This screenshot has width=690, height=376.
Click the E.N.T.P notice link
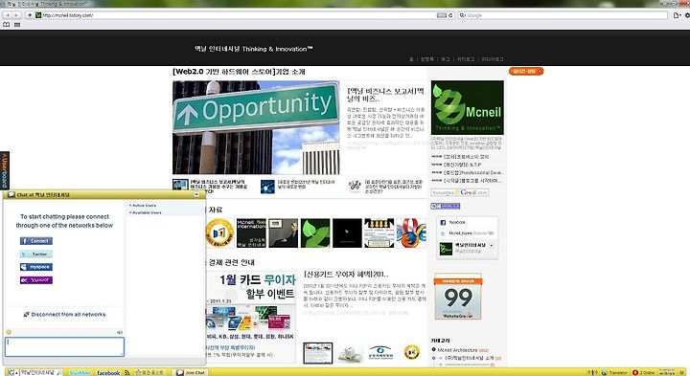click(463, 165)
